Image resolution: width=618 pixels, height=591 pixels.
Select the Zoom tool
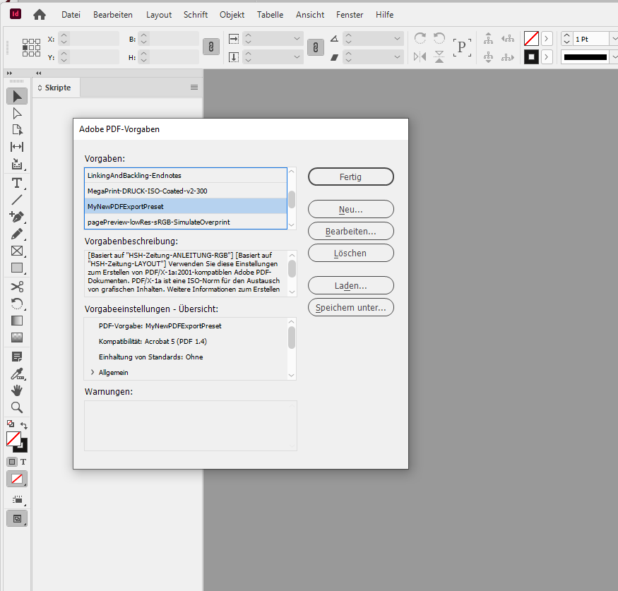tap(16, 407)
